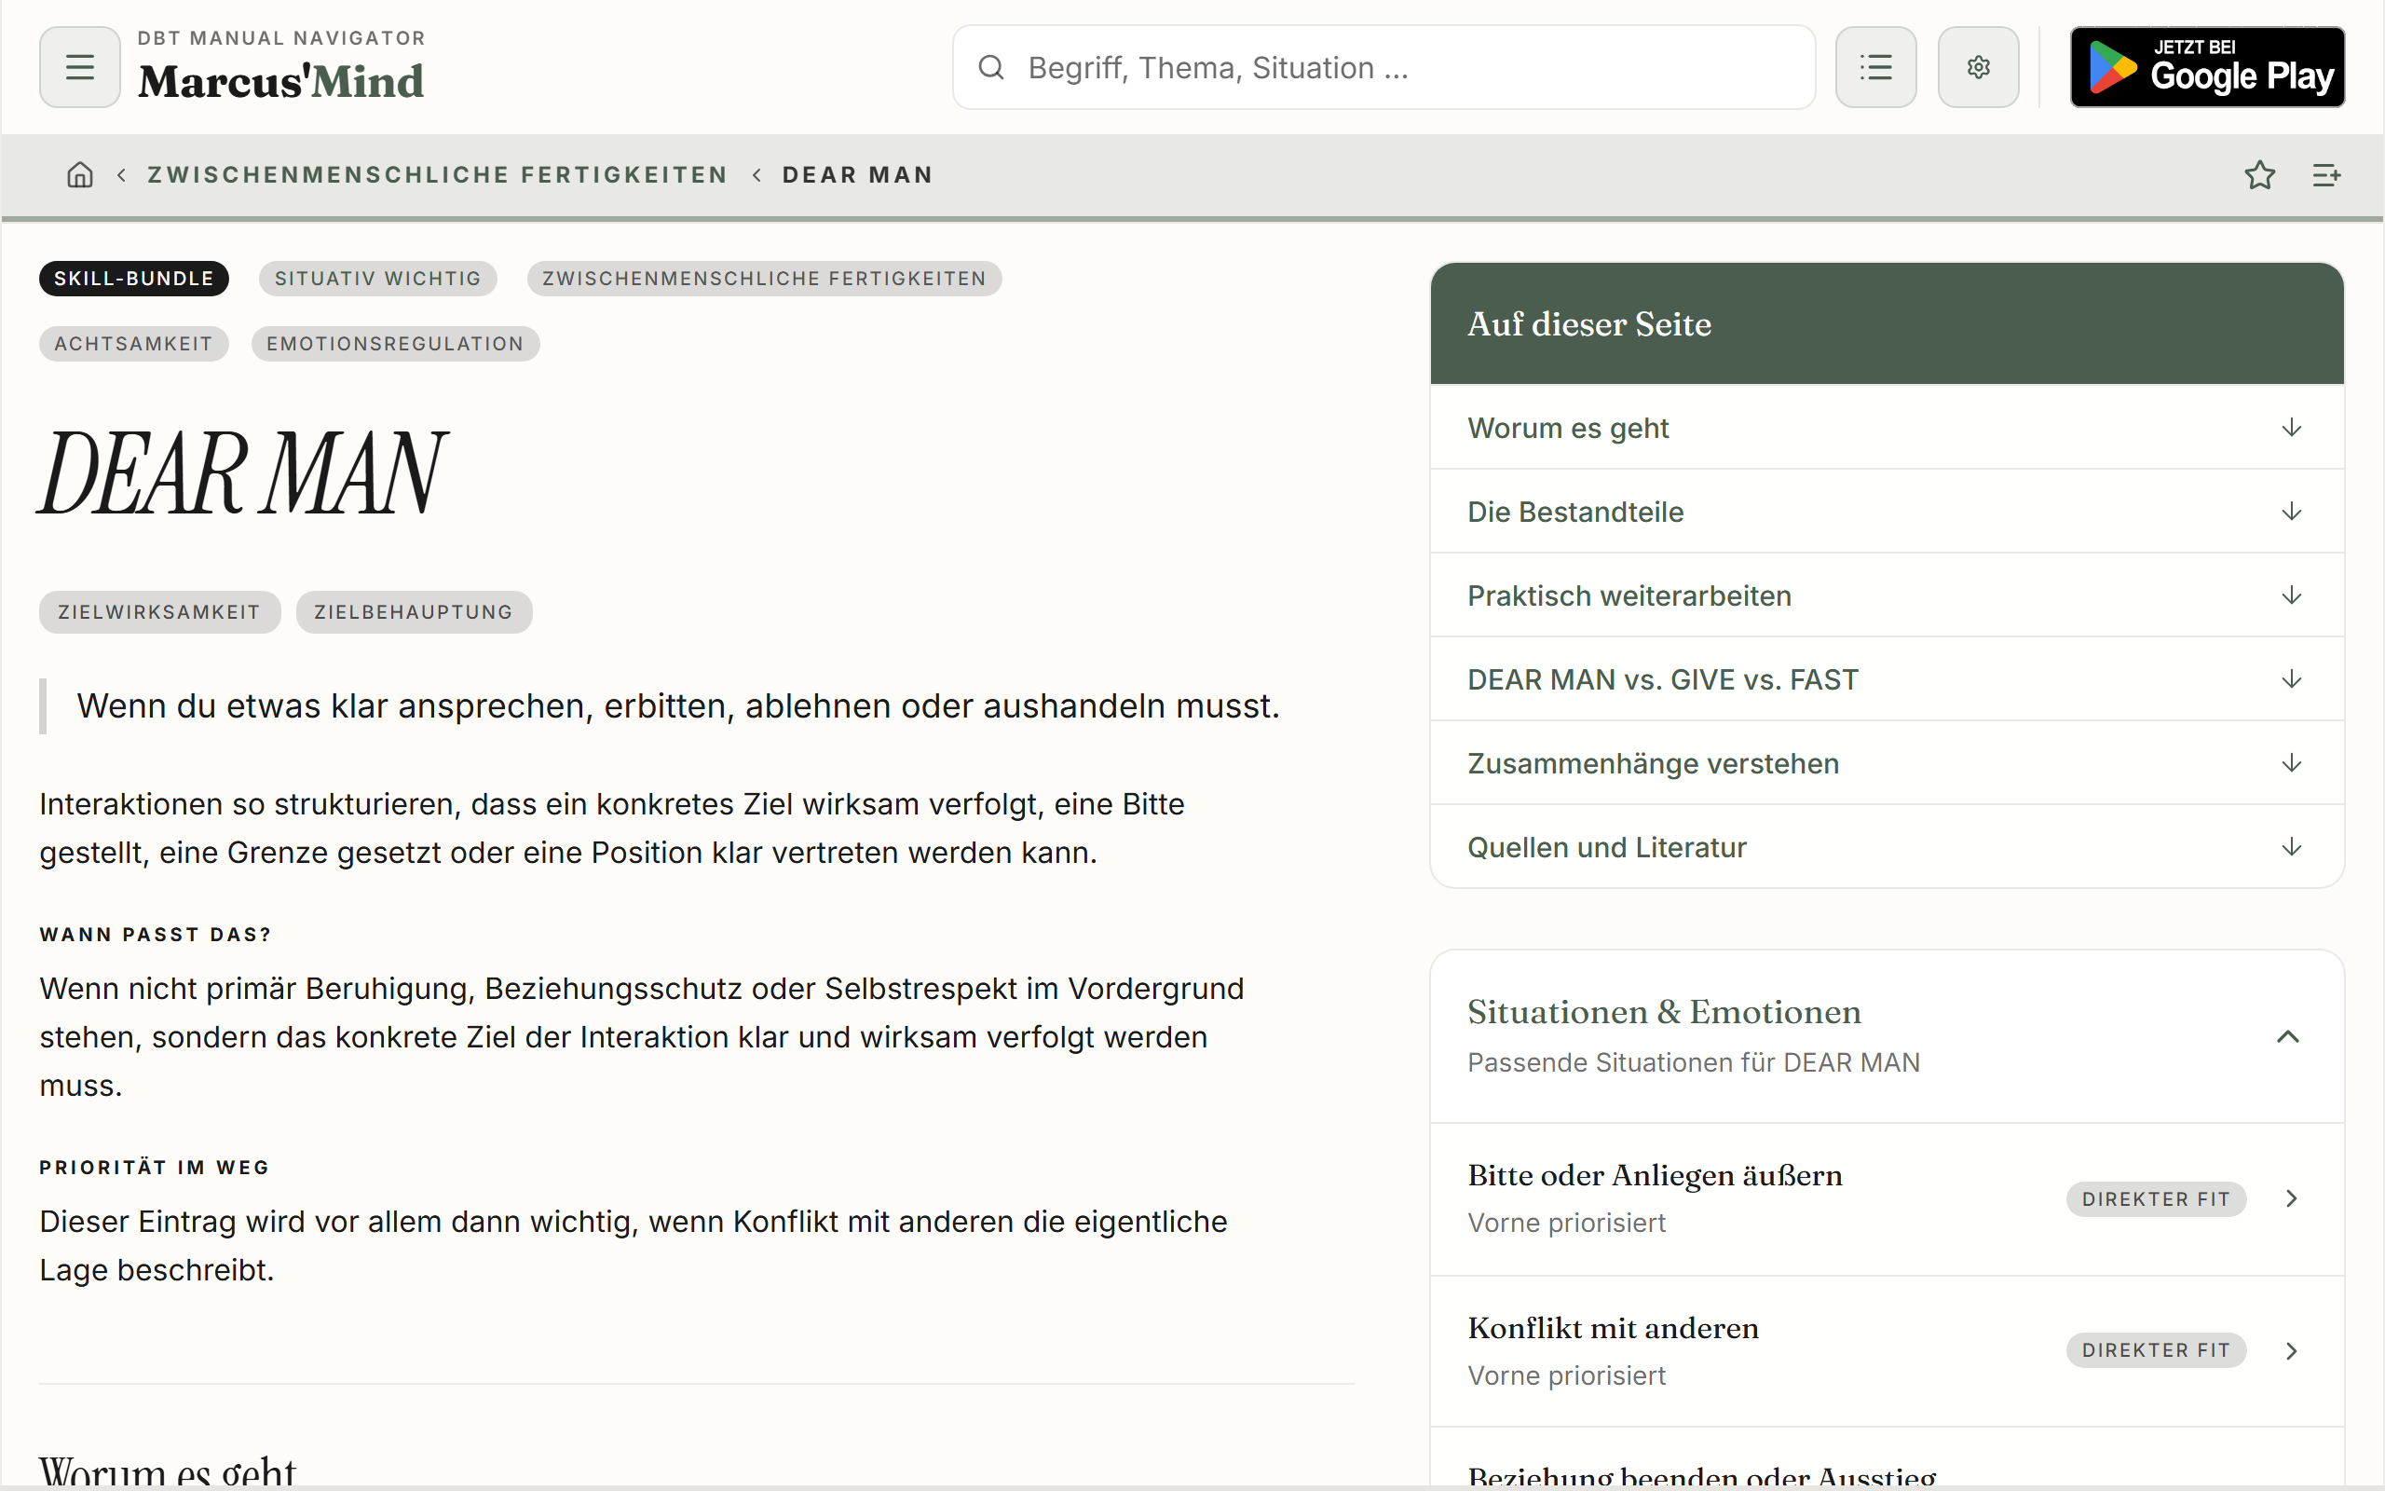This screenshot has width=2385, height=1491.
Task: Collapse the Situationen & Emotionen panel
Action: point(2287,1036)
